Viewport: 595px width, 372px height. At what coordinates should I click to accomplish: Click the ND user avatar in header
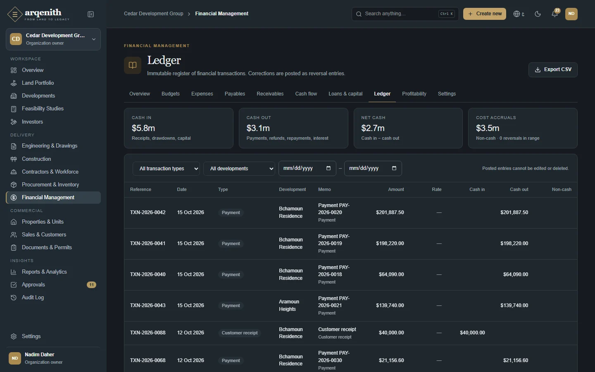click(x=571, y=14)
